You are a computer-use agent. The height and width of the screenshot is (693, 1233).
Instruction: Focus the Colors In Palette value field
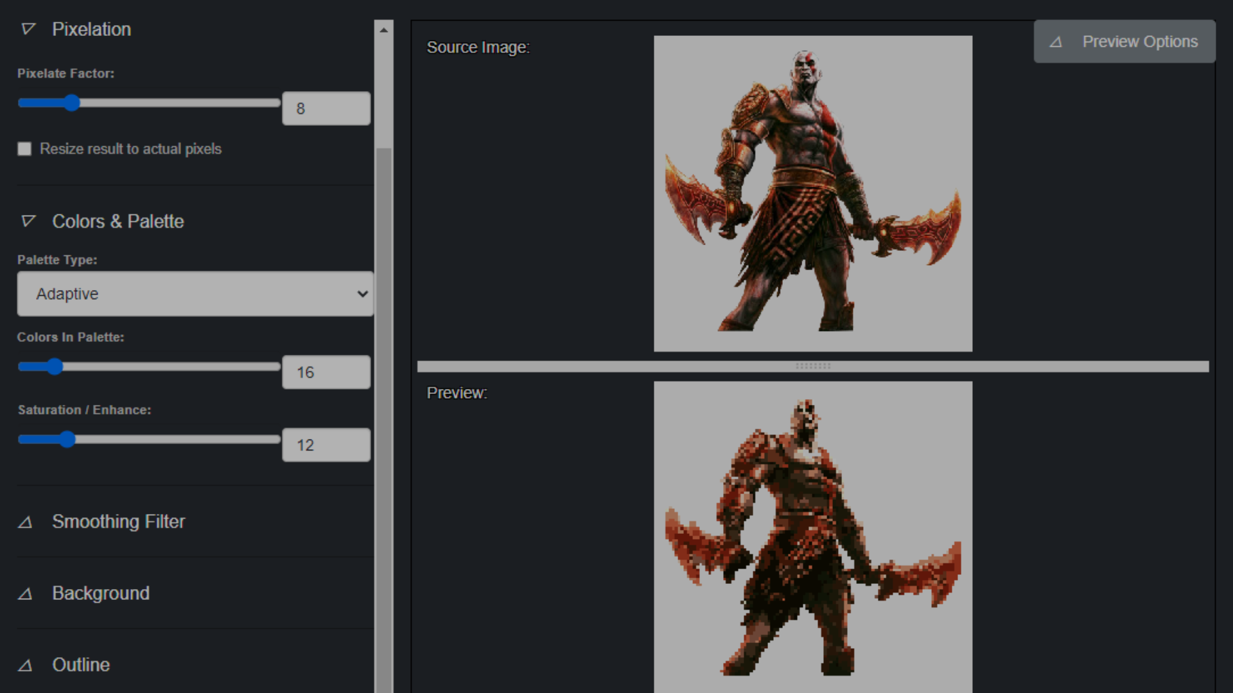pyautogui.click(x=326, y=372)
